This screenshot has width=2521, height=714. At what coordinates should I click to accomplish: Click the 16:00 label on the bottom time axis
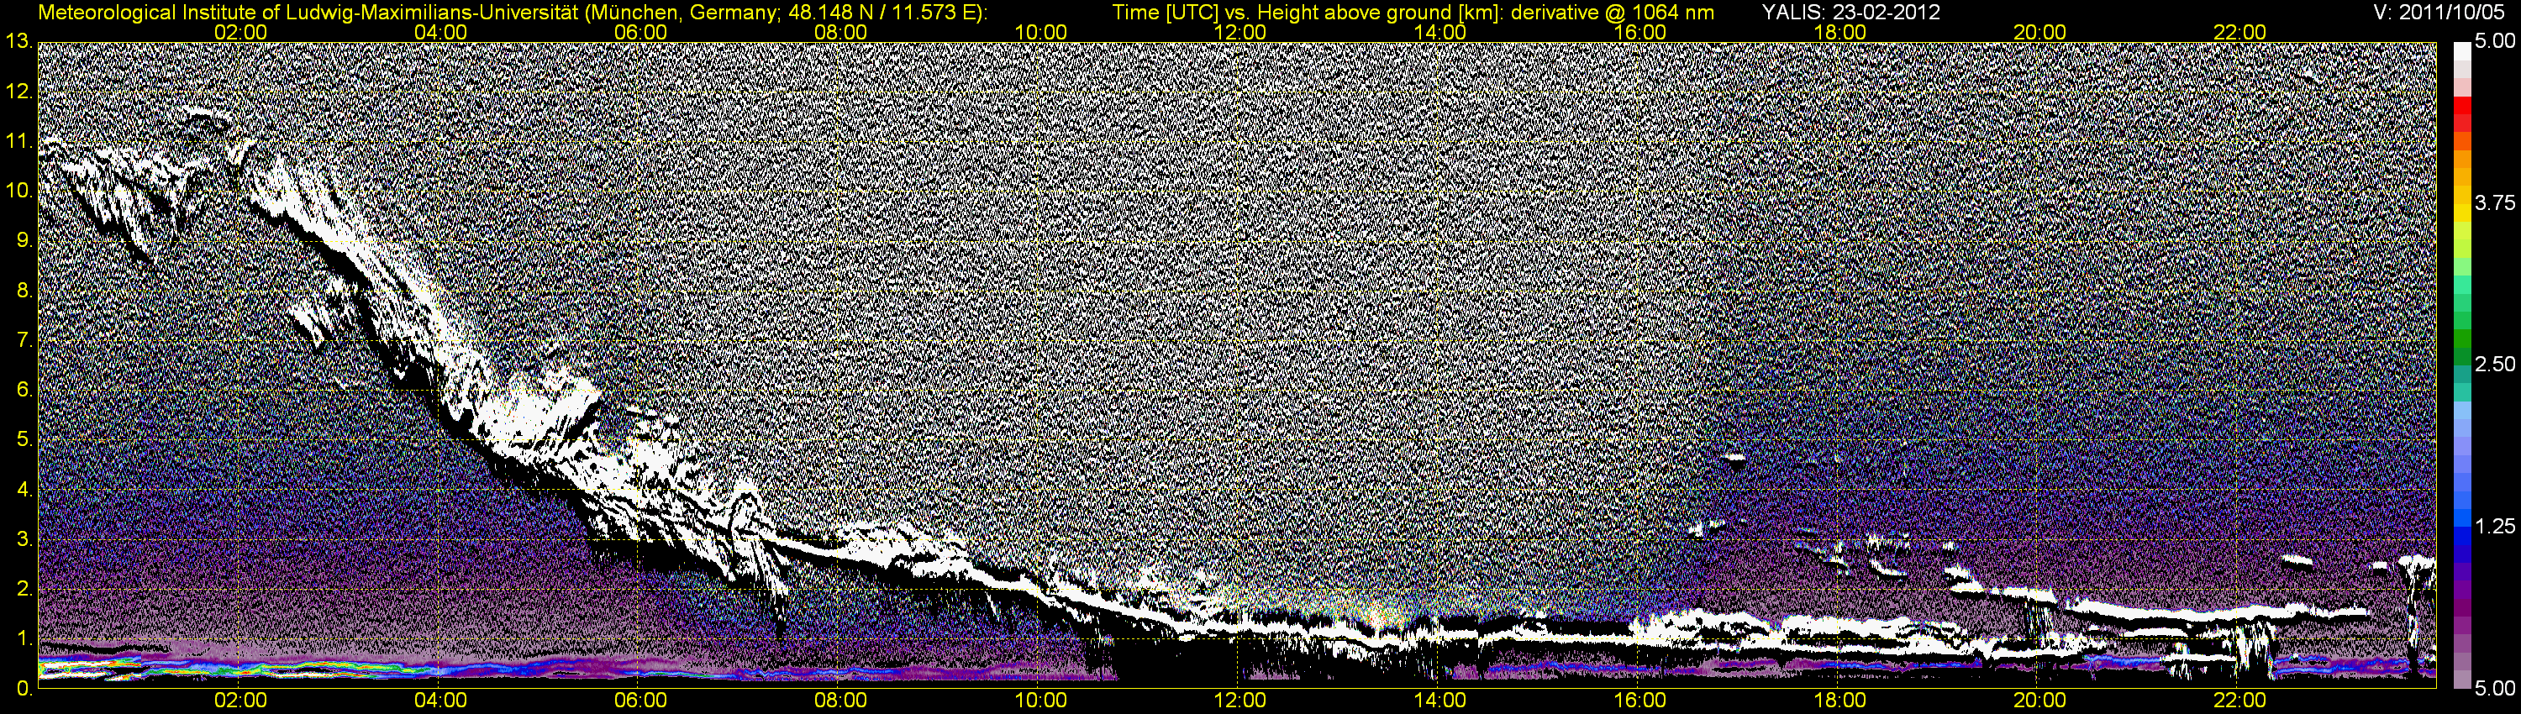click(x=1640, y=701)
